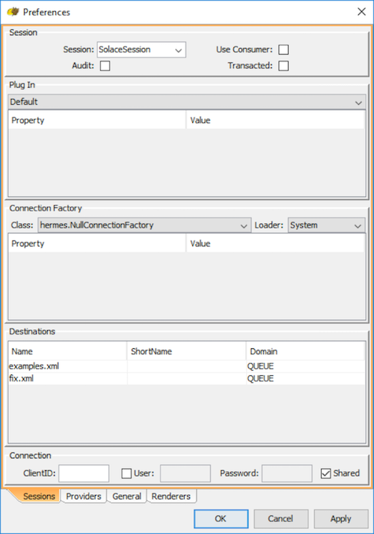Image resolution: width=374 pixels, height=534 pixels.
Task: Click the HermesJMS app icon in title bar
Action: point(13,12)
